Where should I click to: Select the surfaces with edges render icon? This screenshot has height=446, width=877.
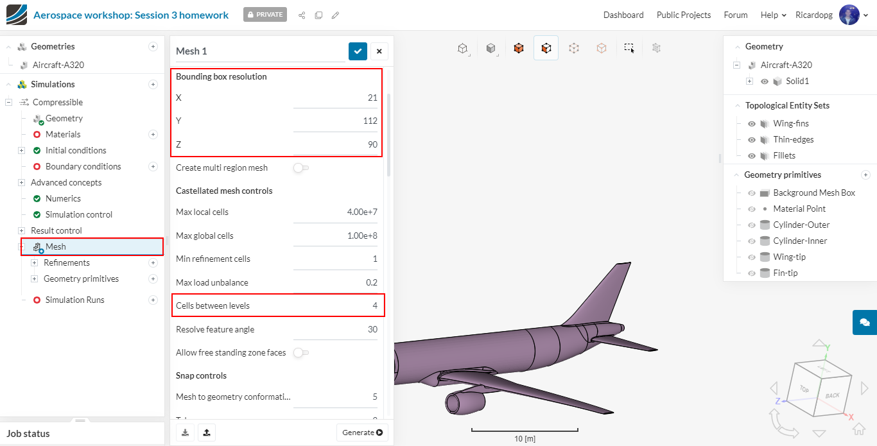coord(546,48)
